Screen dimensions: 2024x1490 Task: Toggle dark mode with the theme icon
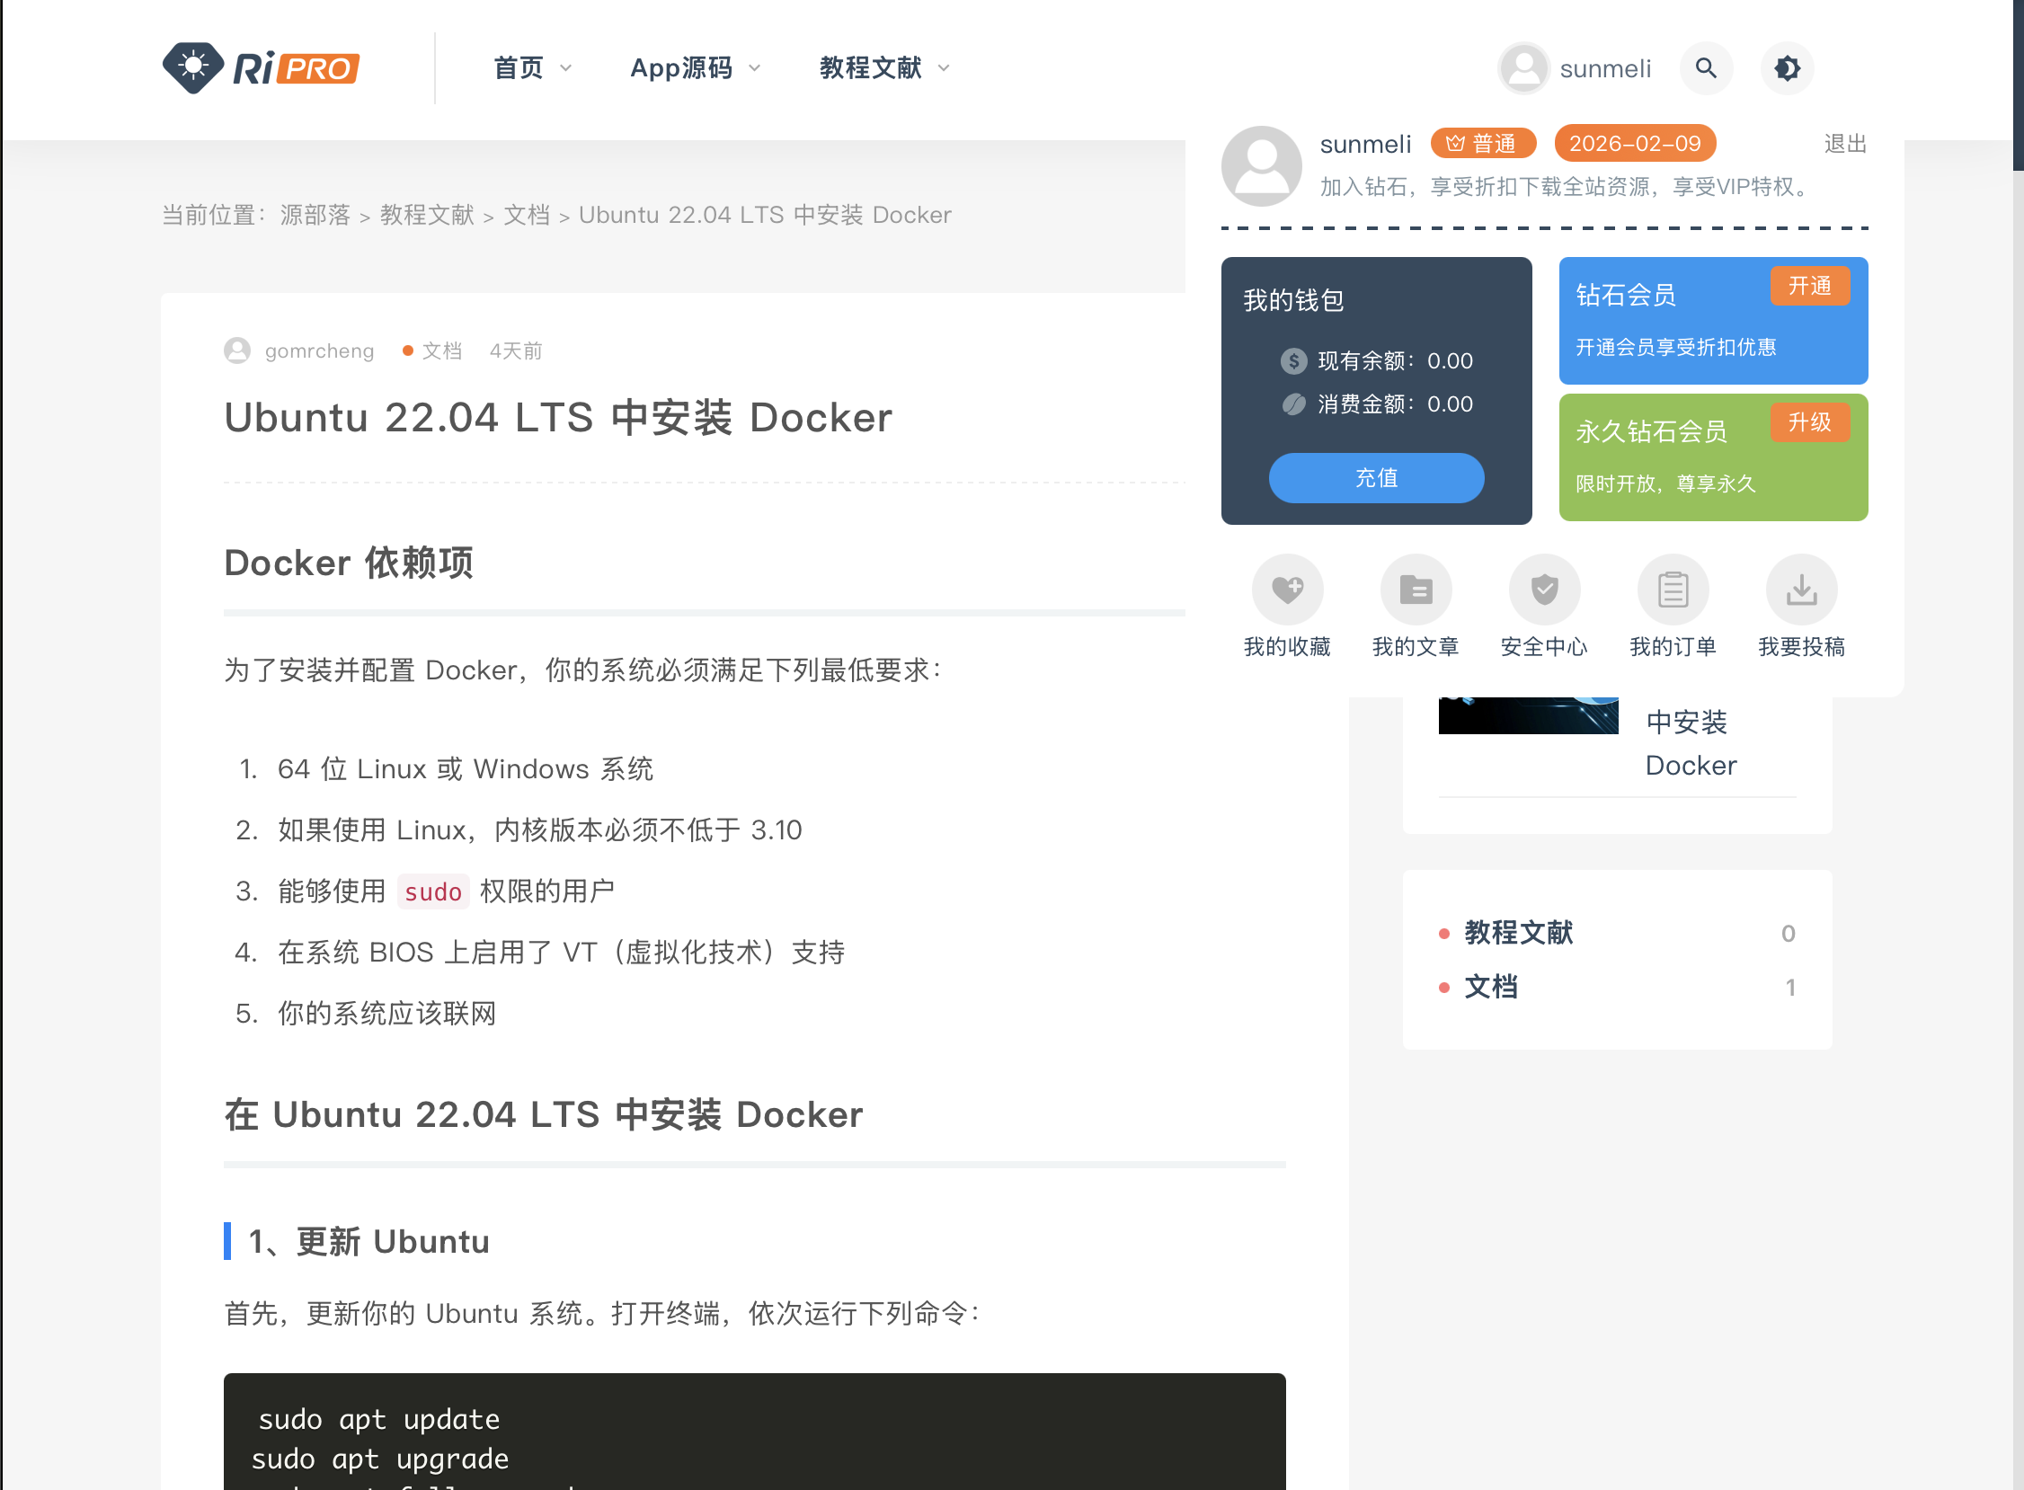click(x=1787, y=68)
